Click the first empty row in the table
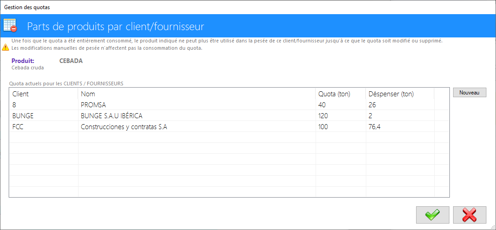Image resolution: width=496 pixels, height=230 pixels. 229,137
